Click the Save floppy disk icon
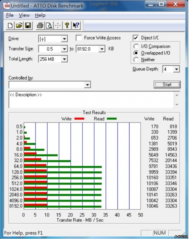Viewport: 189px width, 239px height. [28, 25]
